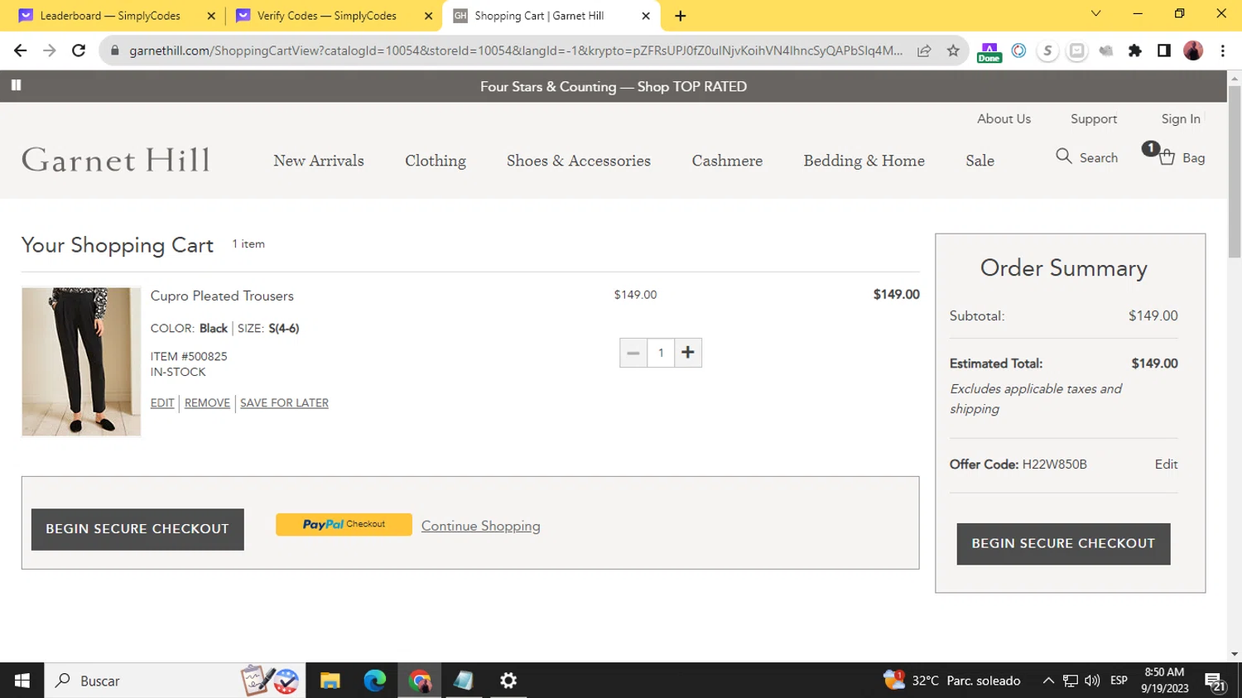
Task: Open a new browser tab
Action: 681,16
